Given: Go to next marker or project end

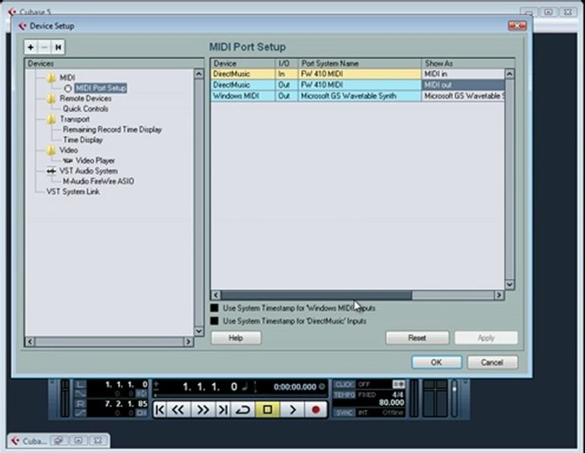Looking at the screenshot, I should [x=223, y=410].
